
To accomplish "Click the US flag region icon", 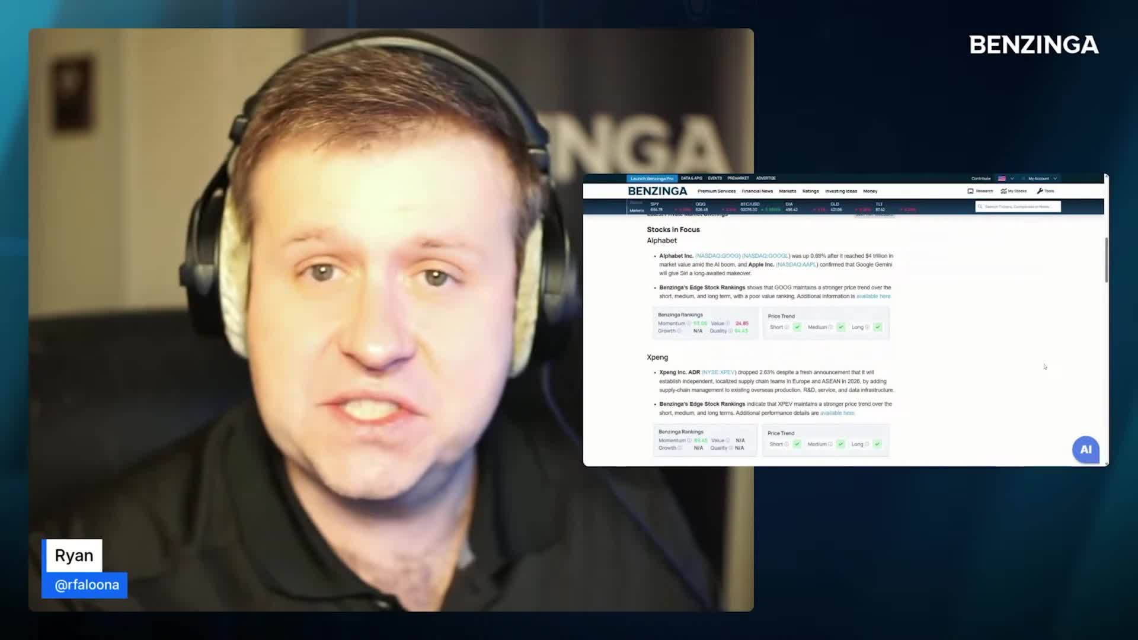I will point(1002,178).
